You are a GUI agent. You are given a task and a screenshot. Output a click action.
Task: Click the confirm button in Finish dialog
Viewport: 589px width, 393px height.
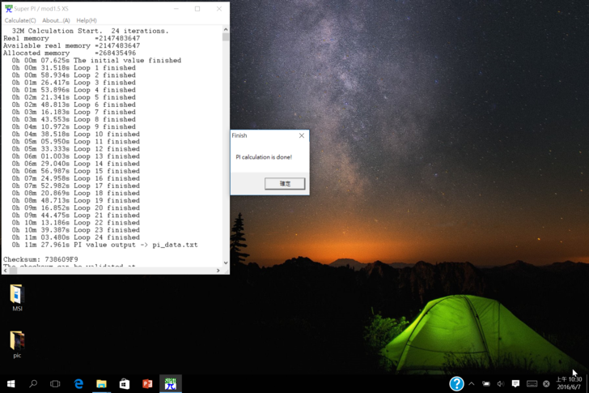coord(285,184)
